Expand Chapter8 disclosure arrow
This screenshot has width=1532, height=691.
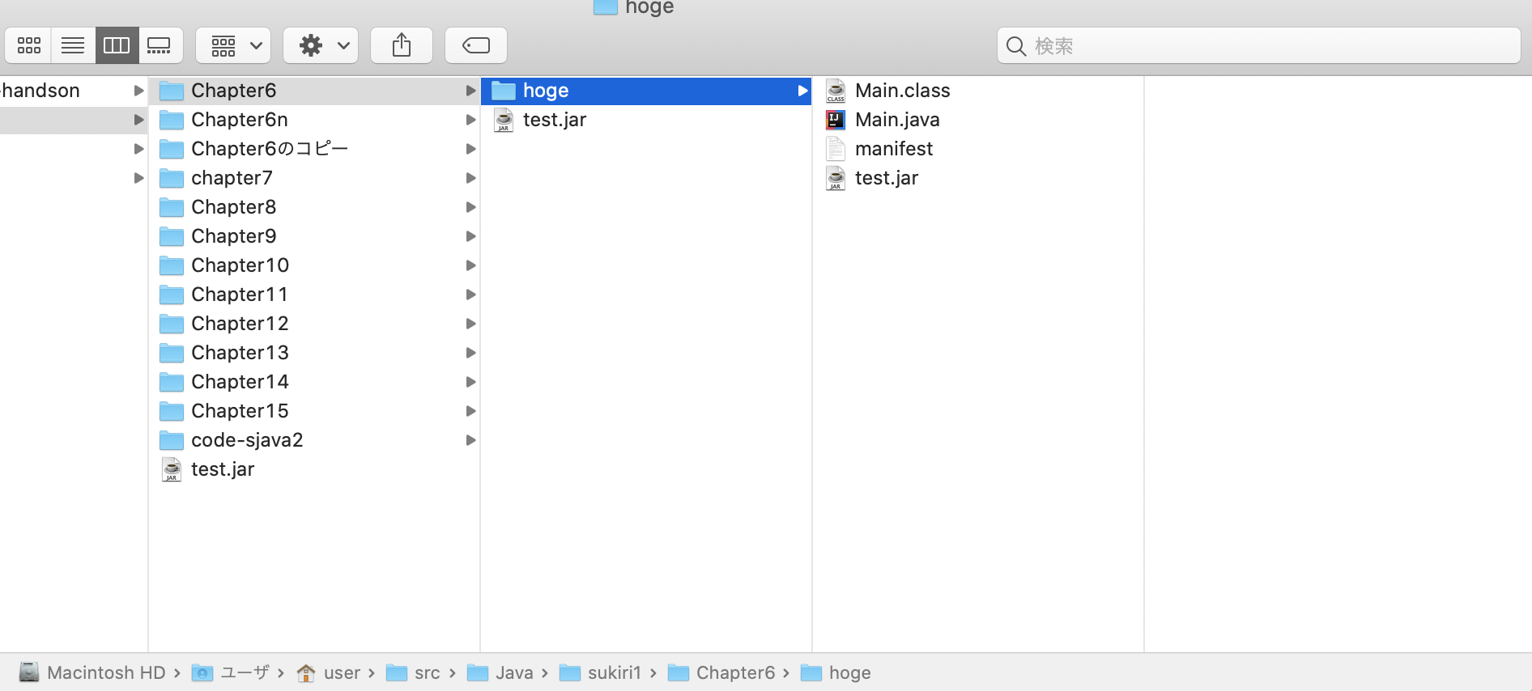point(470,207)
